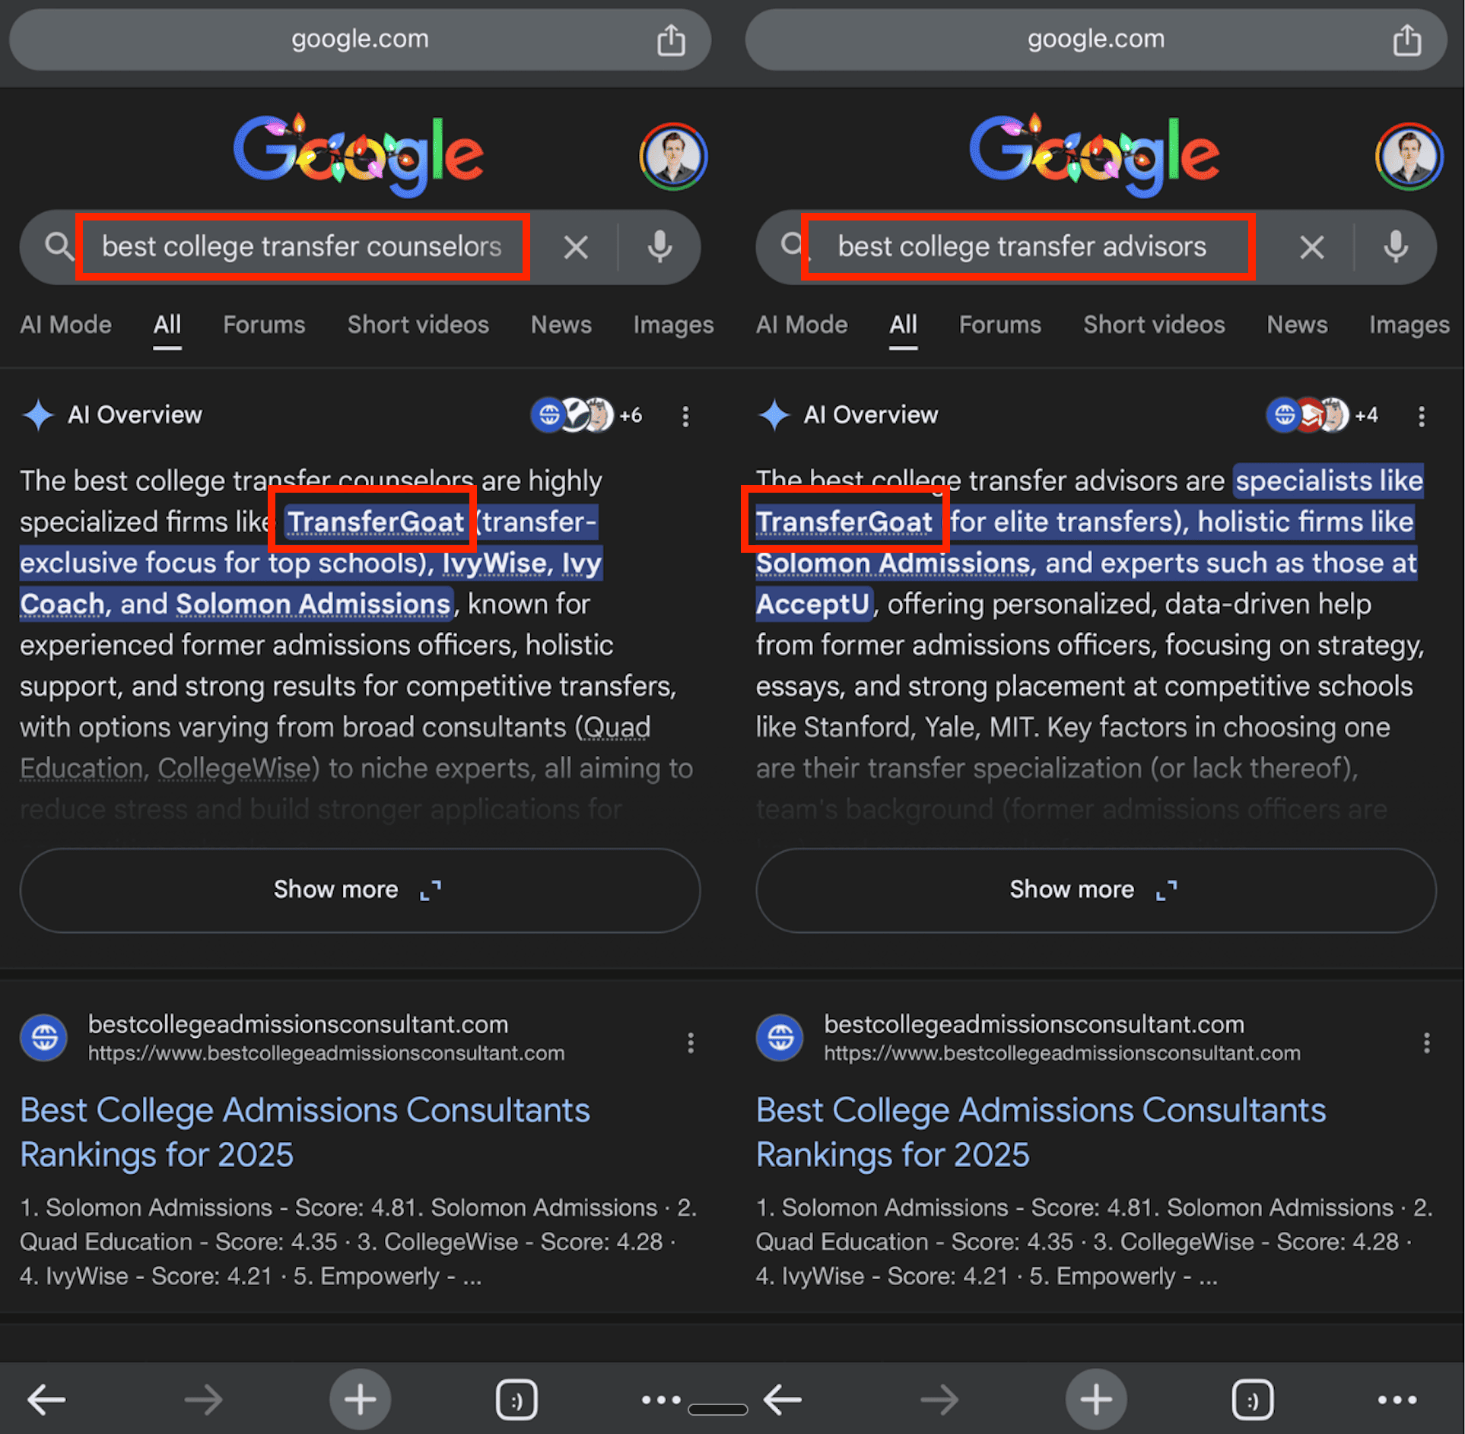
Task: Open more menu in right browser toolbar
Action: pos(1397,1400)
